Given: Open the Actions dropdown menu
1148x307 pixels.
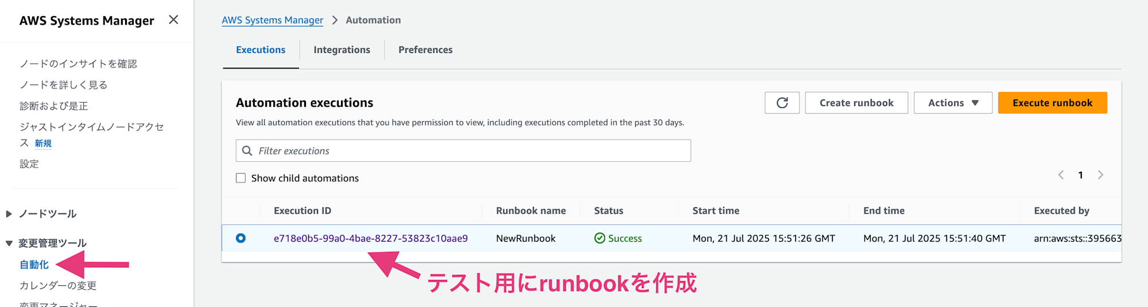Looking at the screenshot, I should point(953,103).
